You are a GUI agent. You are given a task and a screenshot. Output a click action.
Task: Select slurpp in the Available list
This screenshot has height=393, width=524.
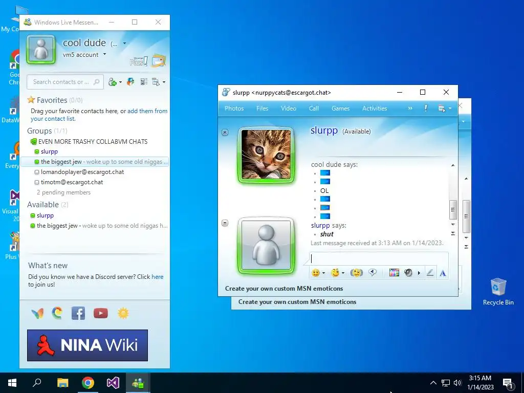click(45, 215)
